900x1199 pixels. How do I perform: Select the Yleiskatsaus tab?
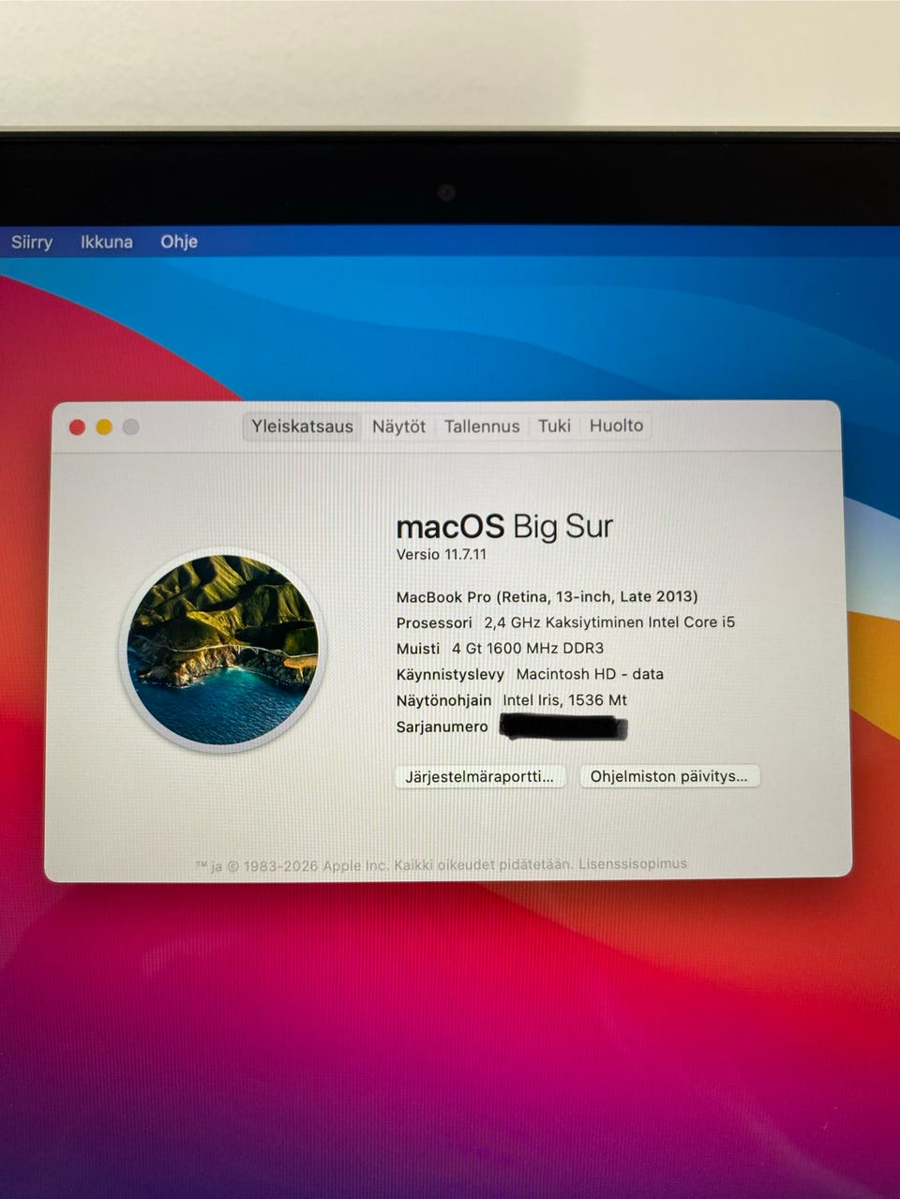tap(302, 427)
